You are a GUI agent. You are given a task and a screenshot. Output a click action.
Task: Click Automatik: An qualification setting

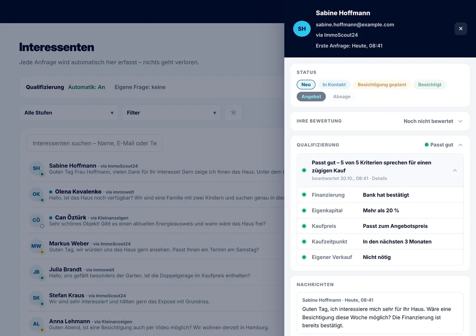point(87,87)
